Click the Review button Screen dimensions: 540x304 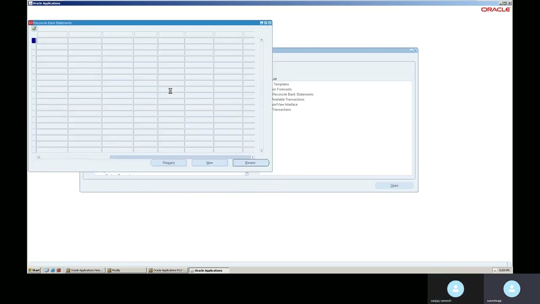pyautogui.click(x=250, y=163)
